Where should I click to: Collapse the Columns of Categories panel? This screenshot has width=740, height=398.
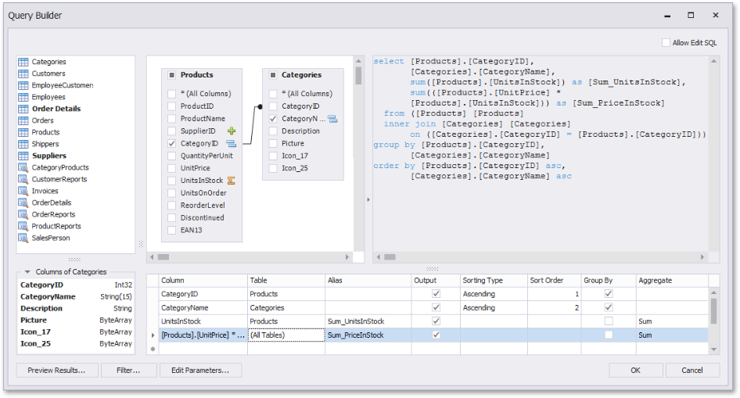point(27,271)
